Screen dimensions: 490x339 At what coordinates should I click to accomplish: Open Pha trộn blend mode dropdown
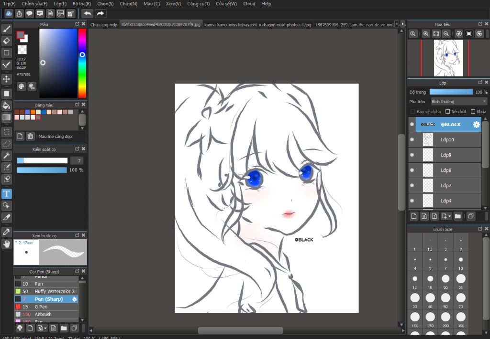coord(459,102)
